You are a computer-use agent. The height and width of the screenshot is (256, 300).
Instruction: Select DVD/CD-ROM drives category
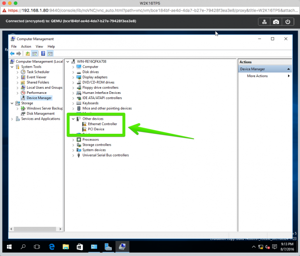[98, 82]
